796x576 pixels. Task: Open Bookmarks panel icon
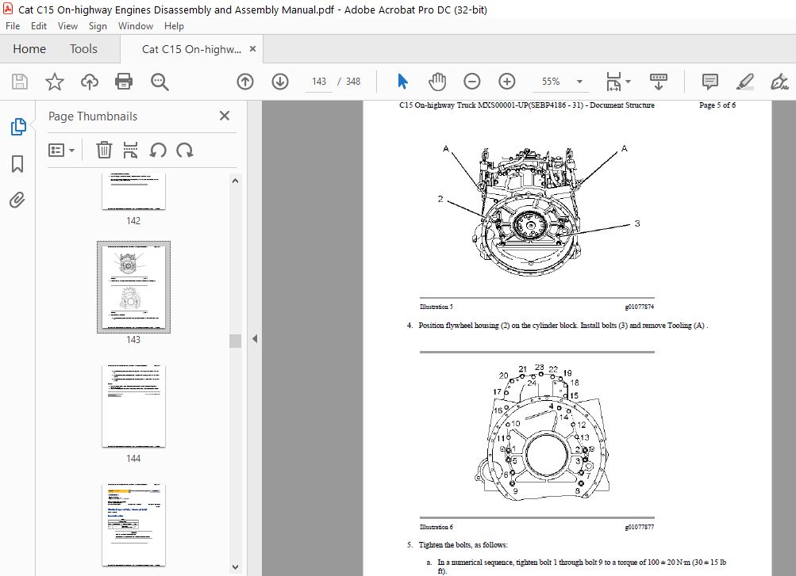(17, 164)
